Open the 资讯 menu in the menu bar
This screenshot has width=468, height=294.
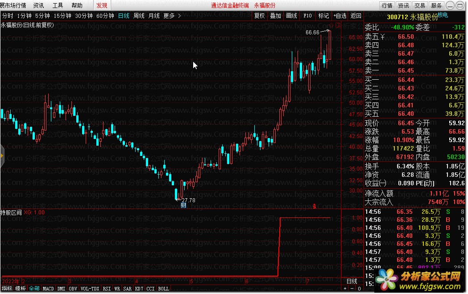pos(38,5)
